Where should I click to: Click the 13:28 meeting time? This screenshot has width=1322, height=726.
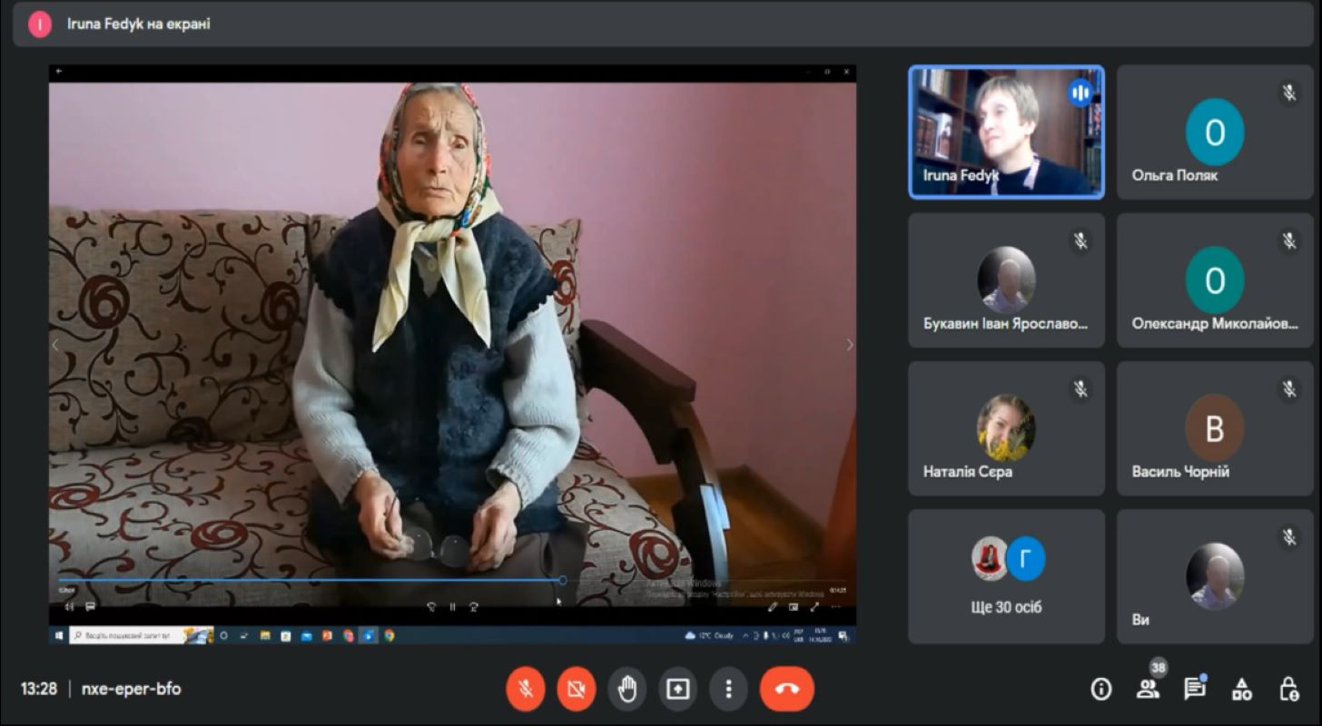(39, 689)
